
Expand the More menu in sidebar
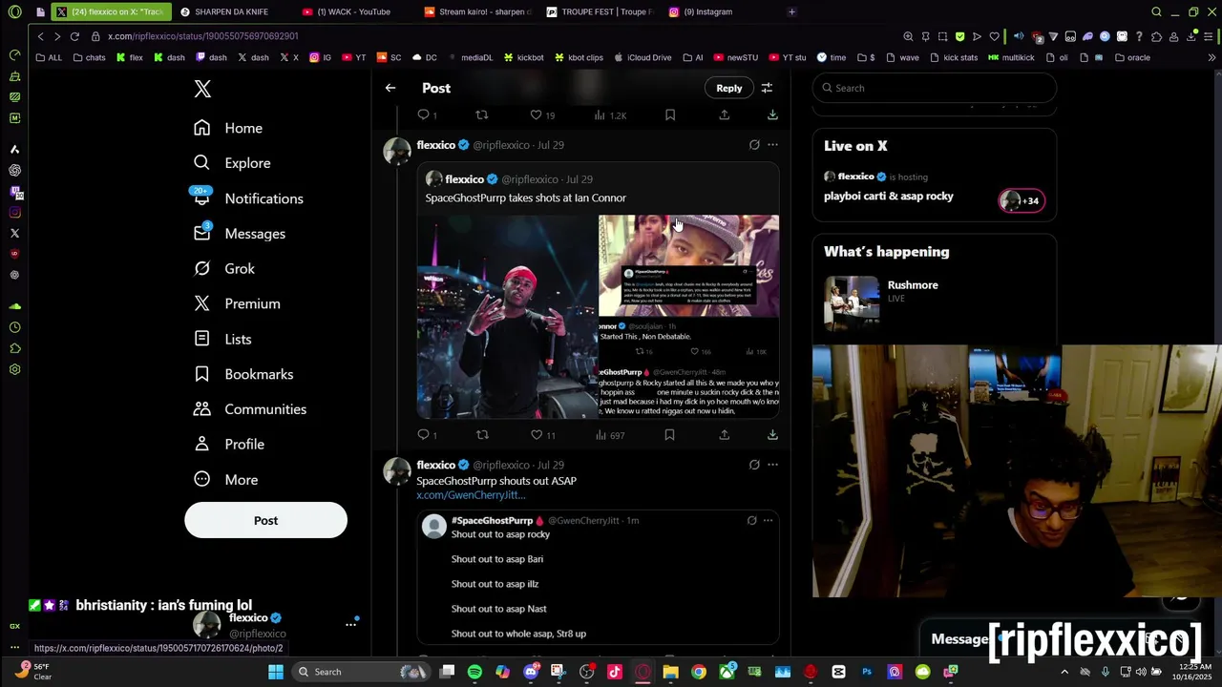[x=225, y=480]
